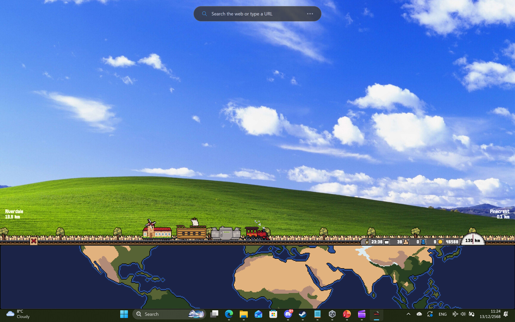The width and height of the screenshot is (515, 322).
Task: Open cargo by clicking the crate icon
Action: (406, 241)
